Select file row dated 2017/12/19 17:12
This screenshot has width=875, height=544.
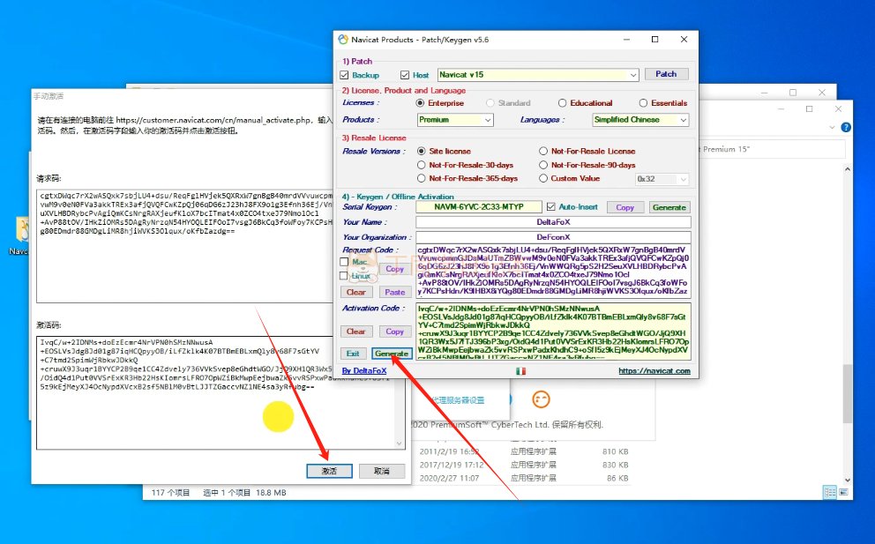524,465
